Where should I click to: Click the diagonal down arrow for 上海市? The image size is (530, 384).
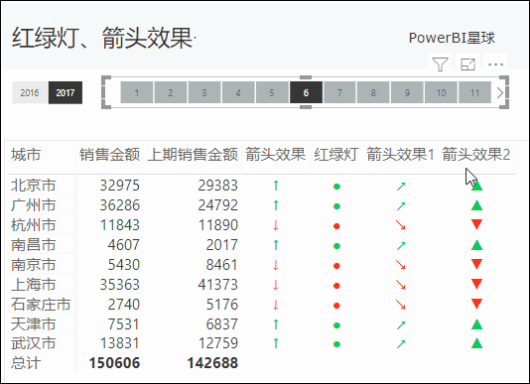(x=401, y=285)
